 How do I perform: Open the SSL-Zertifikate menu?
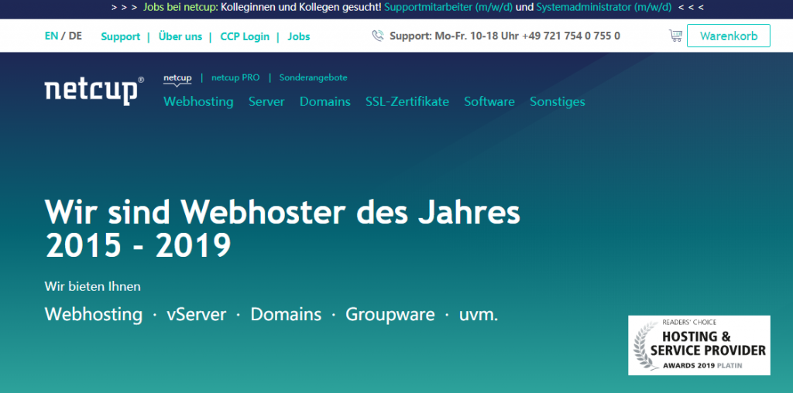[x=407, y=101]
